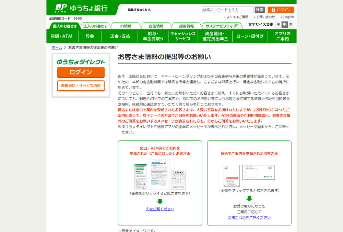
Task: Click the lock icon on login button
Action: click(x=273, y=10)
